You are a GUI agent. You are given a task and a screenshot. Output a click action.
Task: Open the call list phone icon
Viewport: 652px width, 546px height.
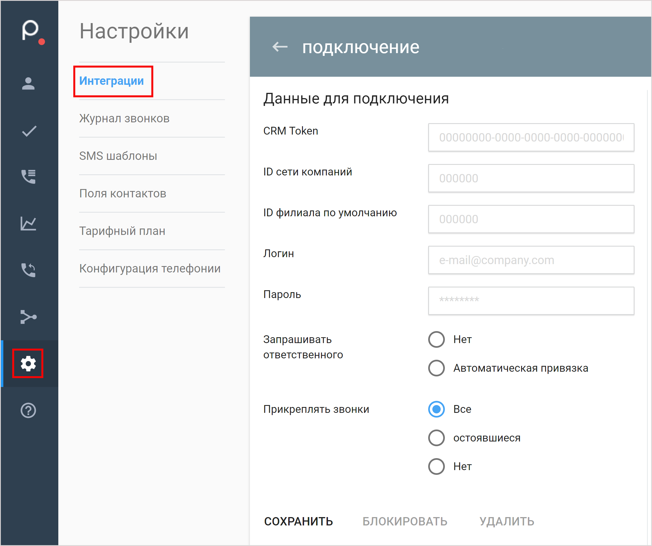(28, 177)
